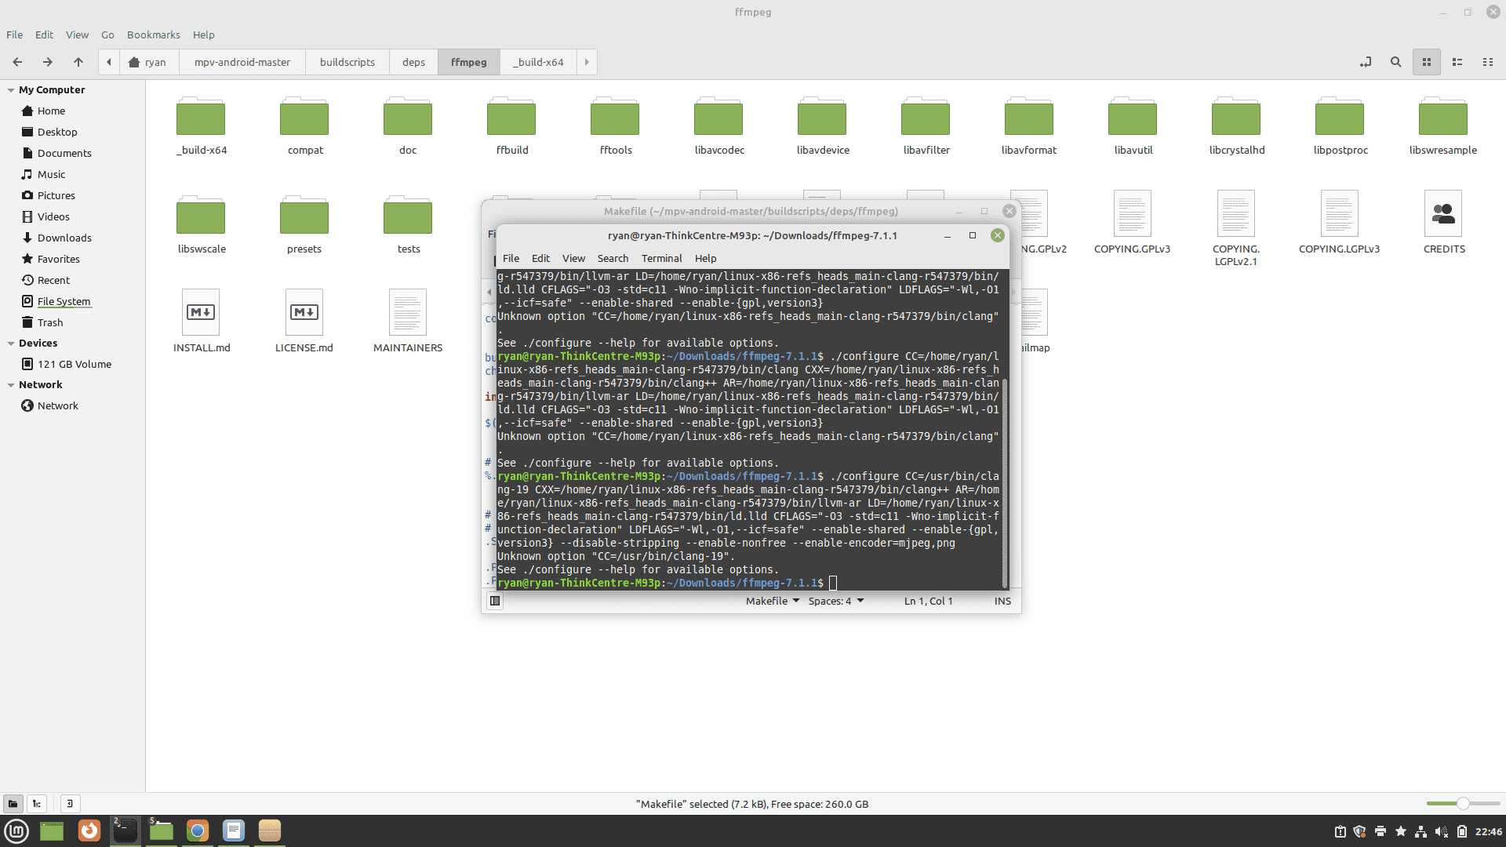Image resolution: width=1506 pixels, height=847 pixels.
Task: Show Places sidebar button in status bar
Action: [13, 804]
